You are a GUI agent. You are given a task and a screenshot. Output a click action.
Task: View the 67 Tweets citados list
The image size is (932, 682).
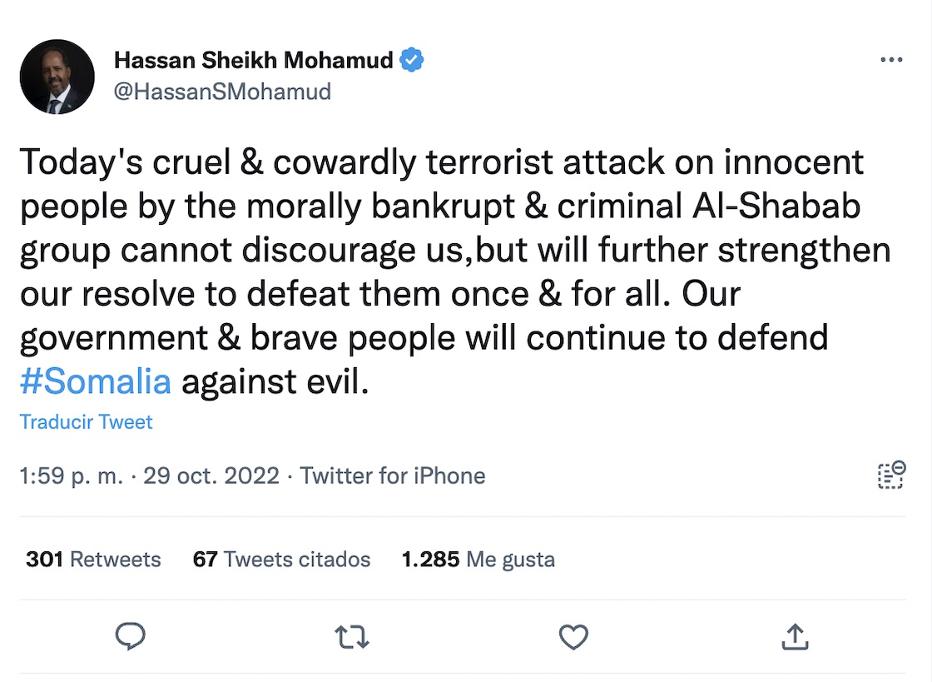coord(281,559)
